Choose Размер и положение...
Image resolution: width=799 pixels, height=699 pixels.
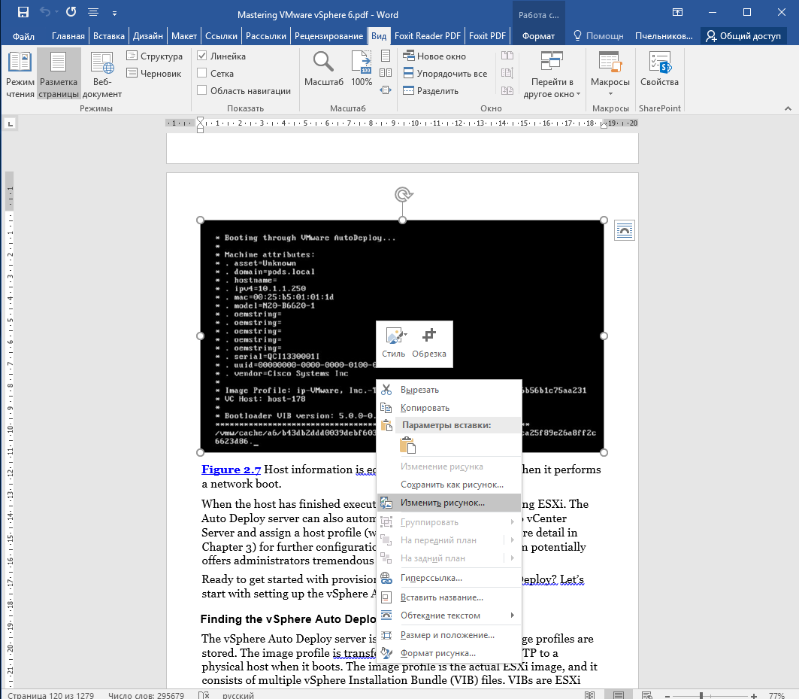[x=449, y=635]
